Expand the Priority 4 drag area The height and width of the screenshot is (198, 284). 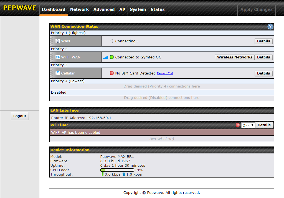162,86
